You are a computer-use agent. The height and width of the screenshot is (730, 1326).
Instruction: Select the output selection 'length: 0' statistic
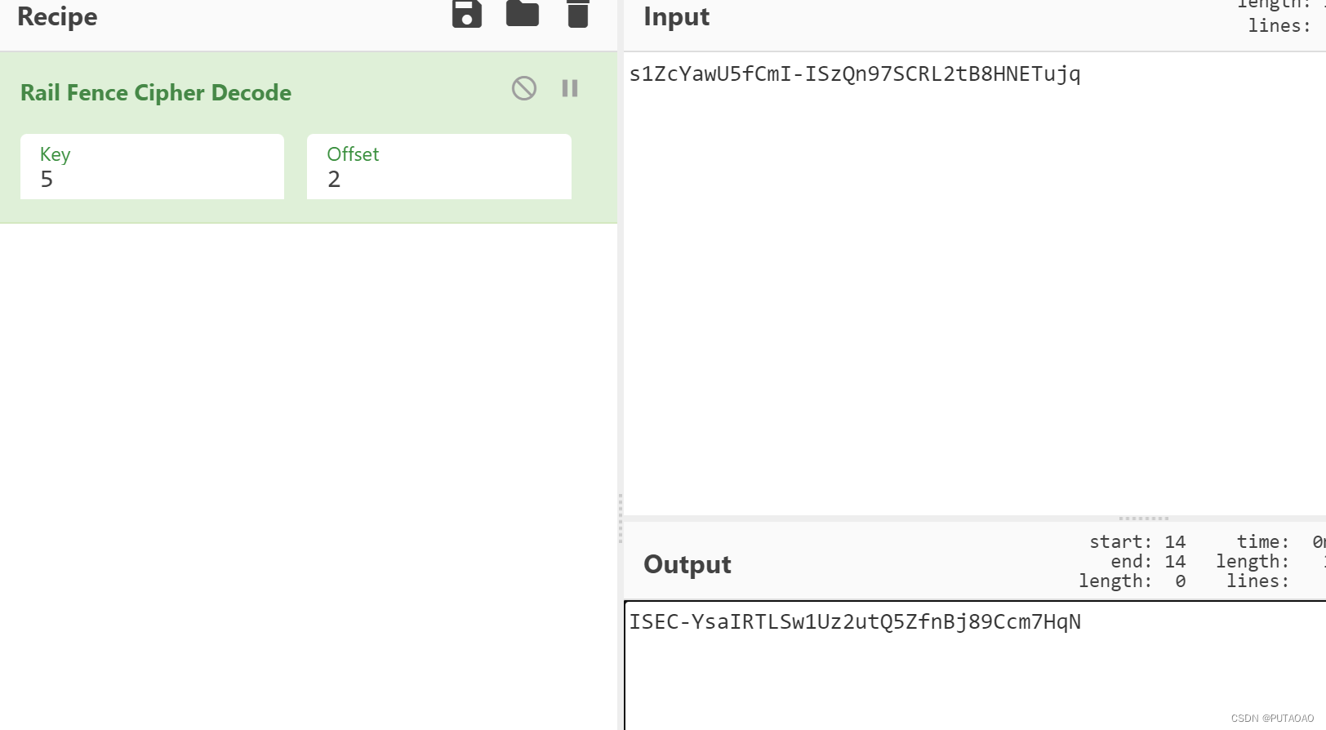[1132, 581]
